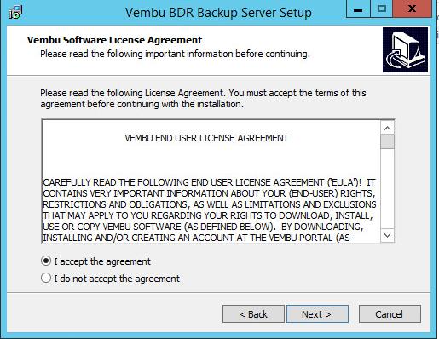Select I do not accept the agreement
Screen dimensions: 439x339
(46, 278)
